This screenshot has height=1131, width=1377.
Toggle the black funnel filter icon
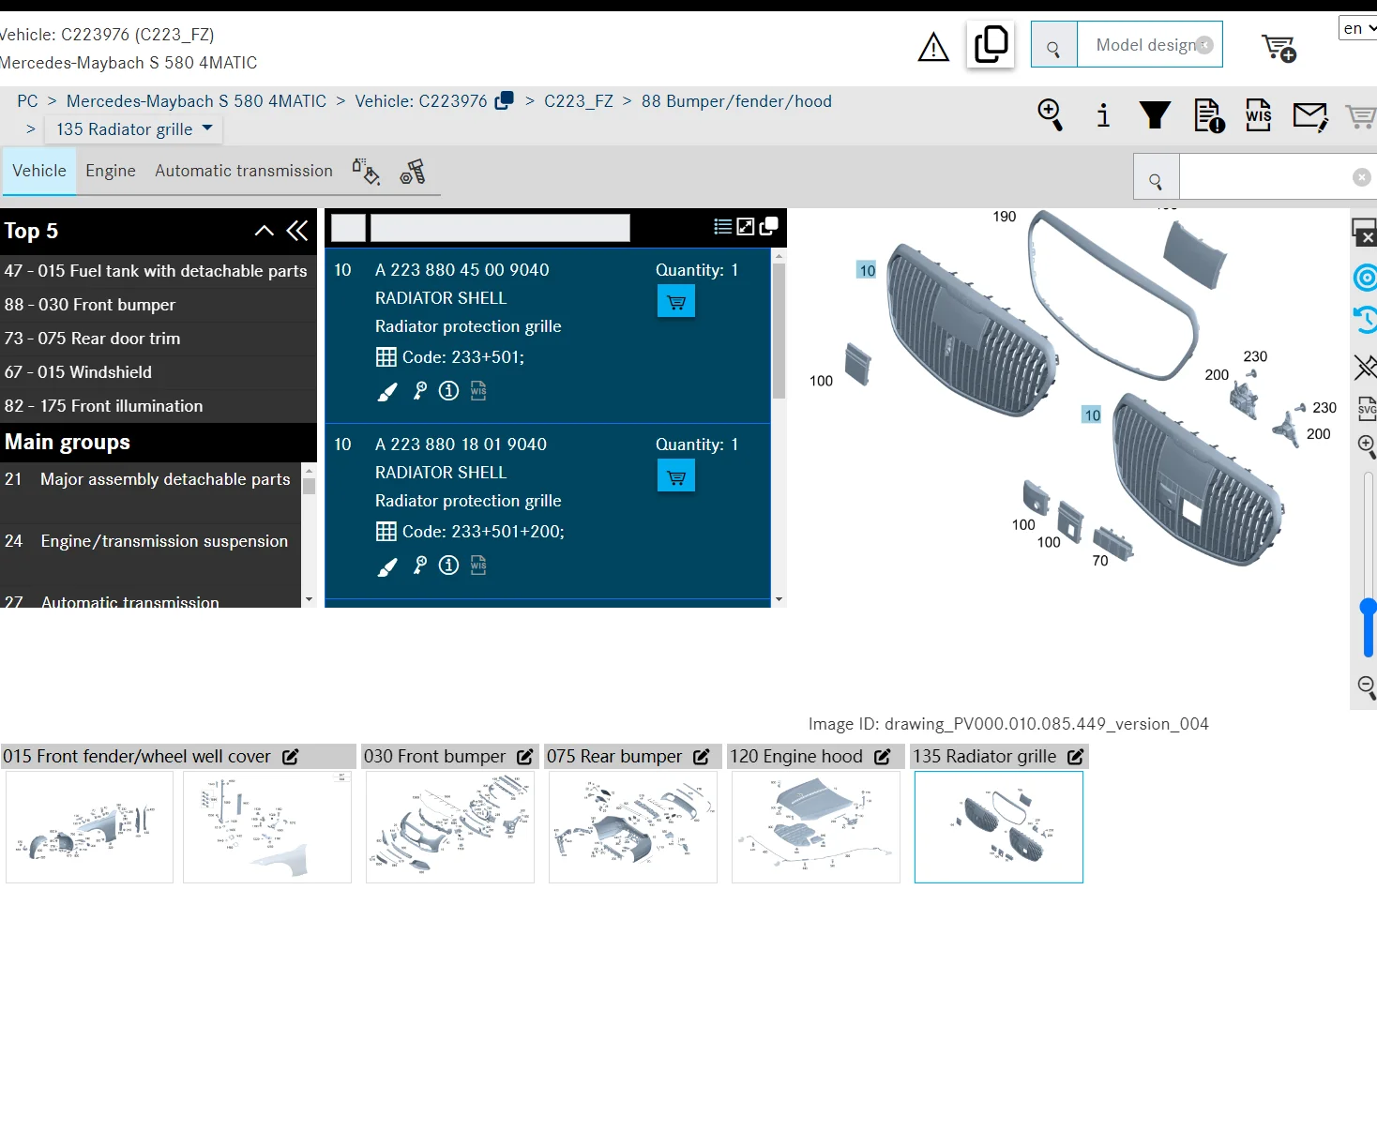tap(1155, 115)
